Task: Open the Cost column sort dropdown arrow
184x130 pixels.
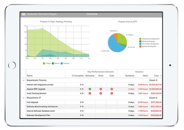Action: [x=161, y=76]
